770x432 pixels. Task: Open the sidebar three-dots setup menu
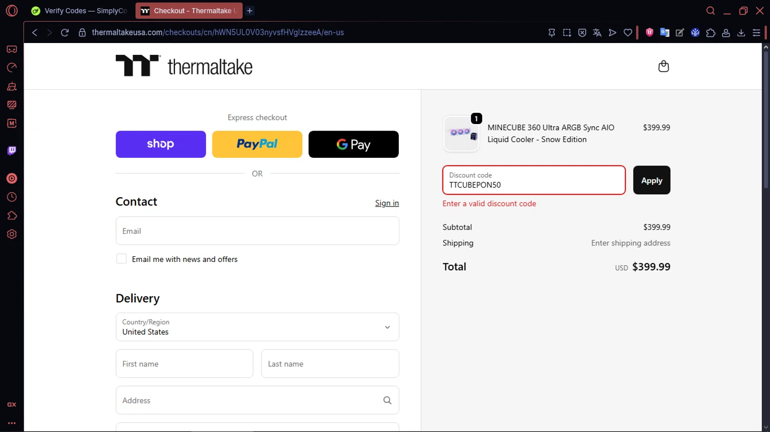(x=12, y=423)
